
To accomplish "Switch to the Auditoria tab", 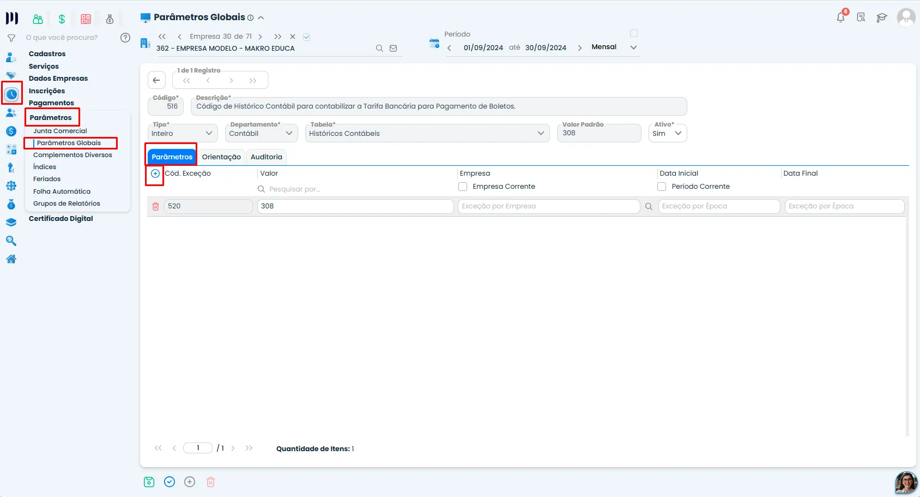I will click(x=267, y=157).
